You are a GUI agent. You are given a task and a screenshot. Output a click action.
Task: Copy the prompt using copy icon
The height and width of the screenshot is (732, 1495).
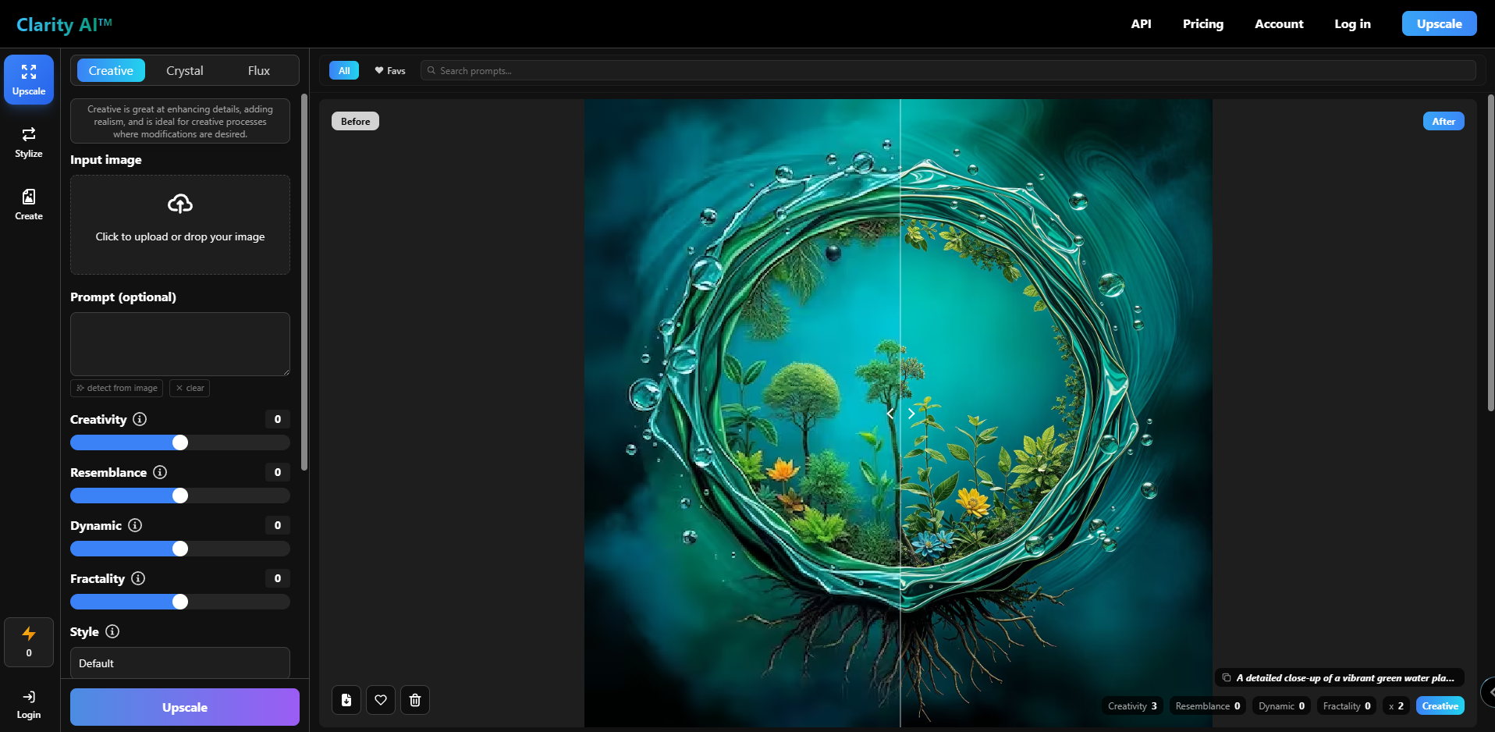(1227, 677)
